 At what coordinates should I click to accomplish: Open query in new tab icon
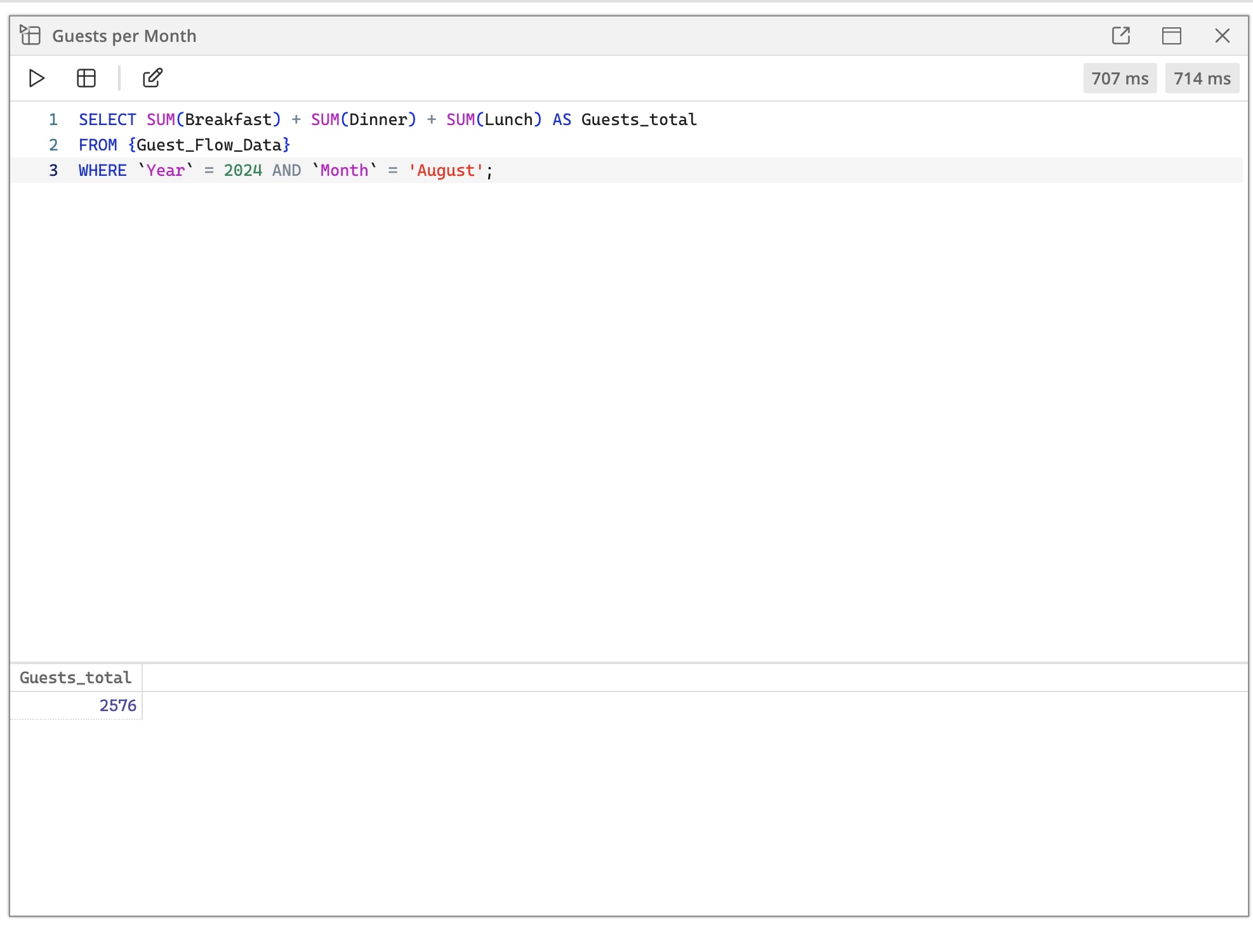pyautogui.click(x=1120, y=36)
